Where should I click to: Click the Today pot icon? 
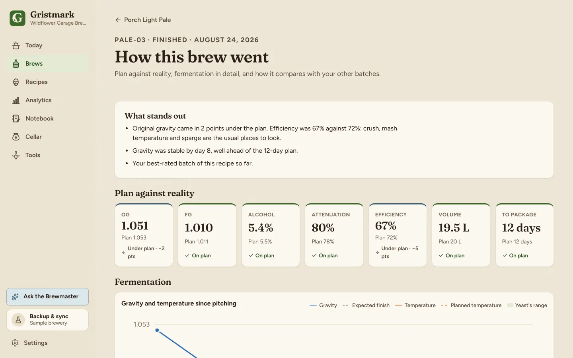point(16,45)
